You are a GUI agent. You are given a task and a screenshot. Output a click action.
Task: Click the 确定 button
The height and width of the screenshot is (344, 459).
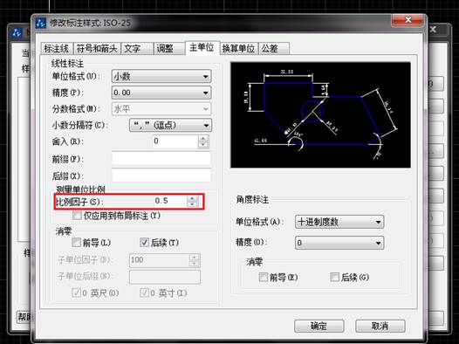319,326
